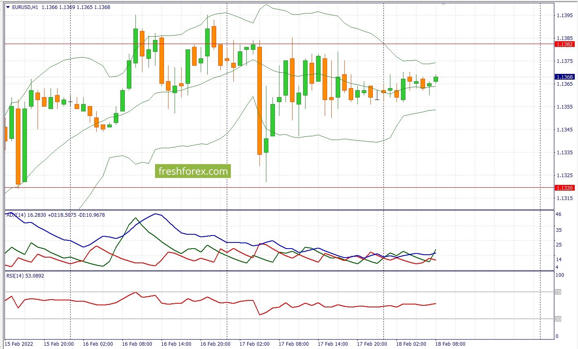The image size is (578, 349).
Task: Click the 1.1395 price axis label
Action: click(x=565, y=15)
